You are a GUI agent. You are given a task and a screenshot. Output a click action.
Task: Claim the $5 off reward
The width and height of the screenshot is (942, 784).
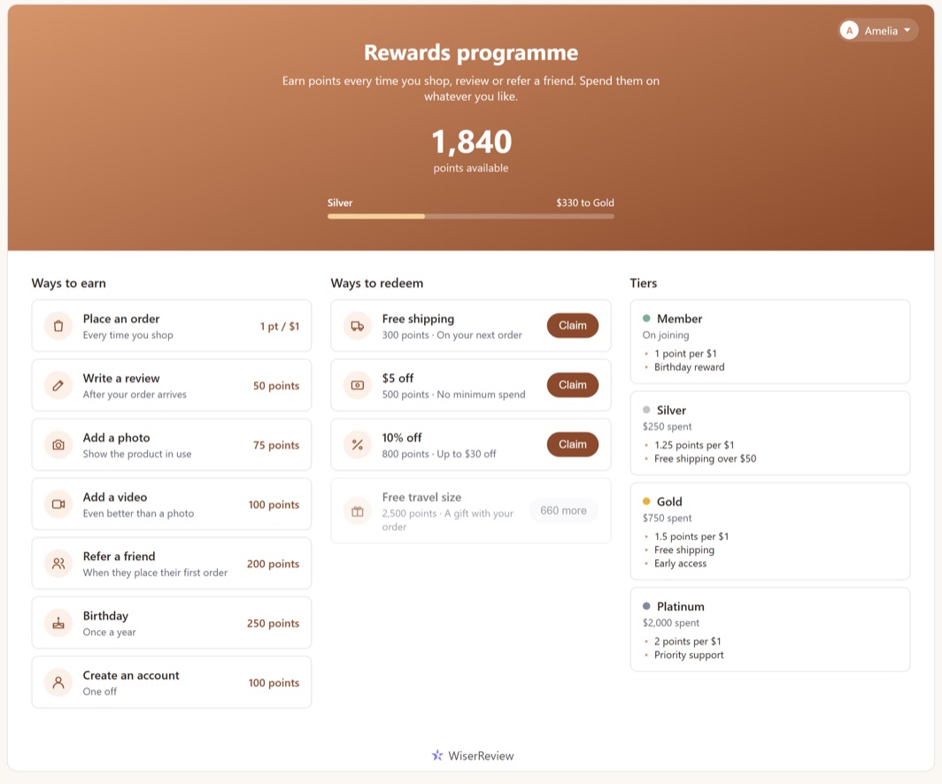pyautogui.click(x=573, y=385)
